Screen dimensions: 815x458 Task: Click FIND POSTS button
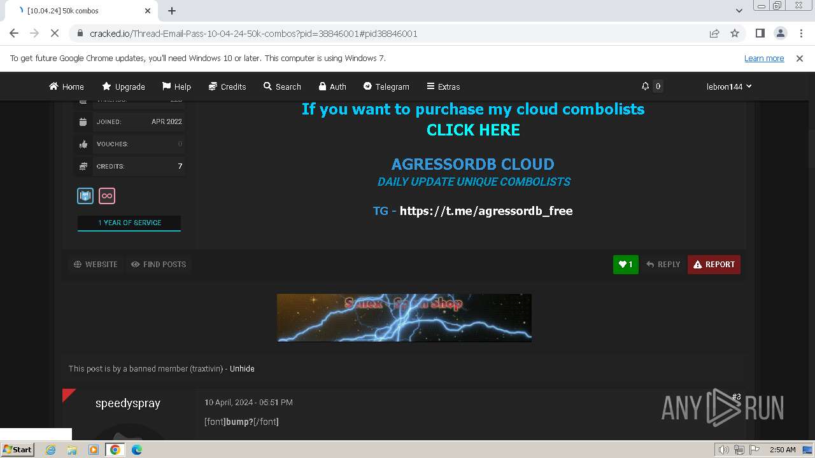point(159,264)
